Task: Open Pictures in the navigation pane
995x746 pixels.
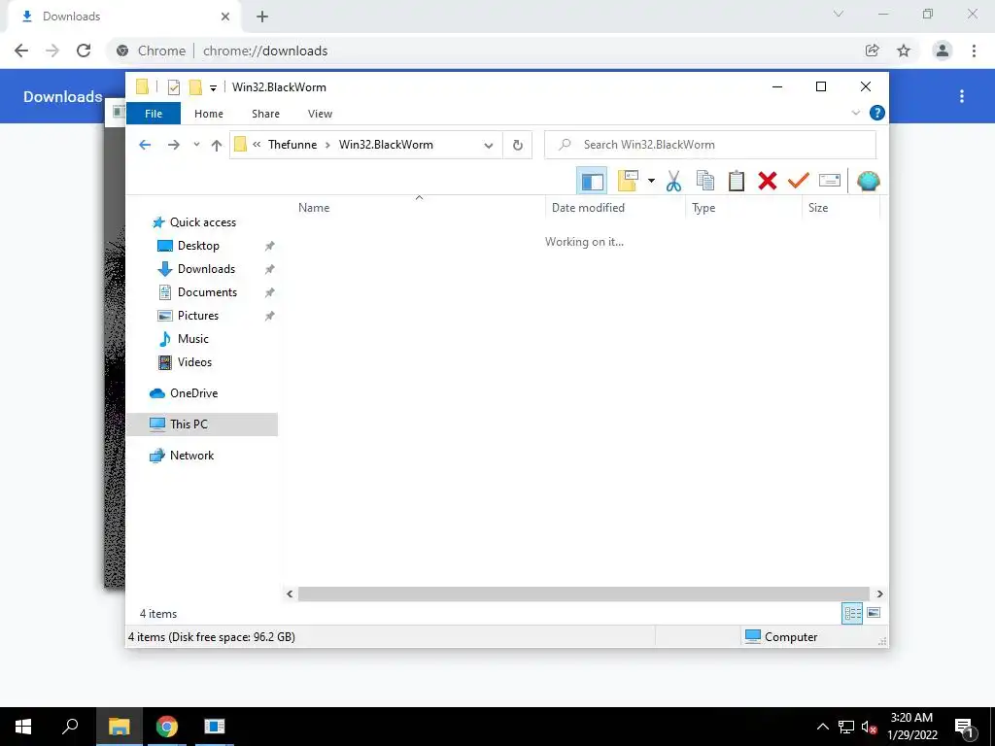Action: tap(198, 316)
